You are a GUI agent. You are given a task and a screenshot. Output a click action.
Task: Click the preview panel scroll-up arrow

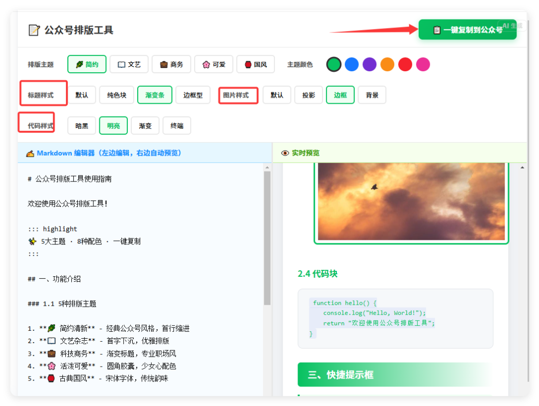coord(522,167)
